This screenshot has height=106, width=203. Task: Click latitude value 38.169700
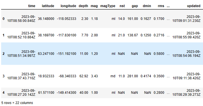[46, 35]
